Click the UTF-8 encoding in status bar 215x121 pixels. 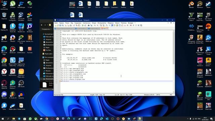[158, 95]
